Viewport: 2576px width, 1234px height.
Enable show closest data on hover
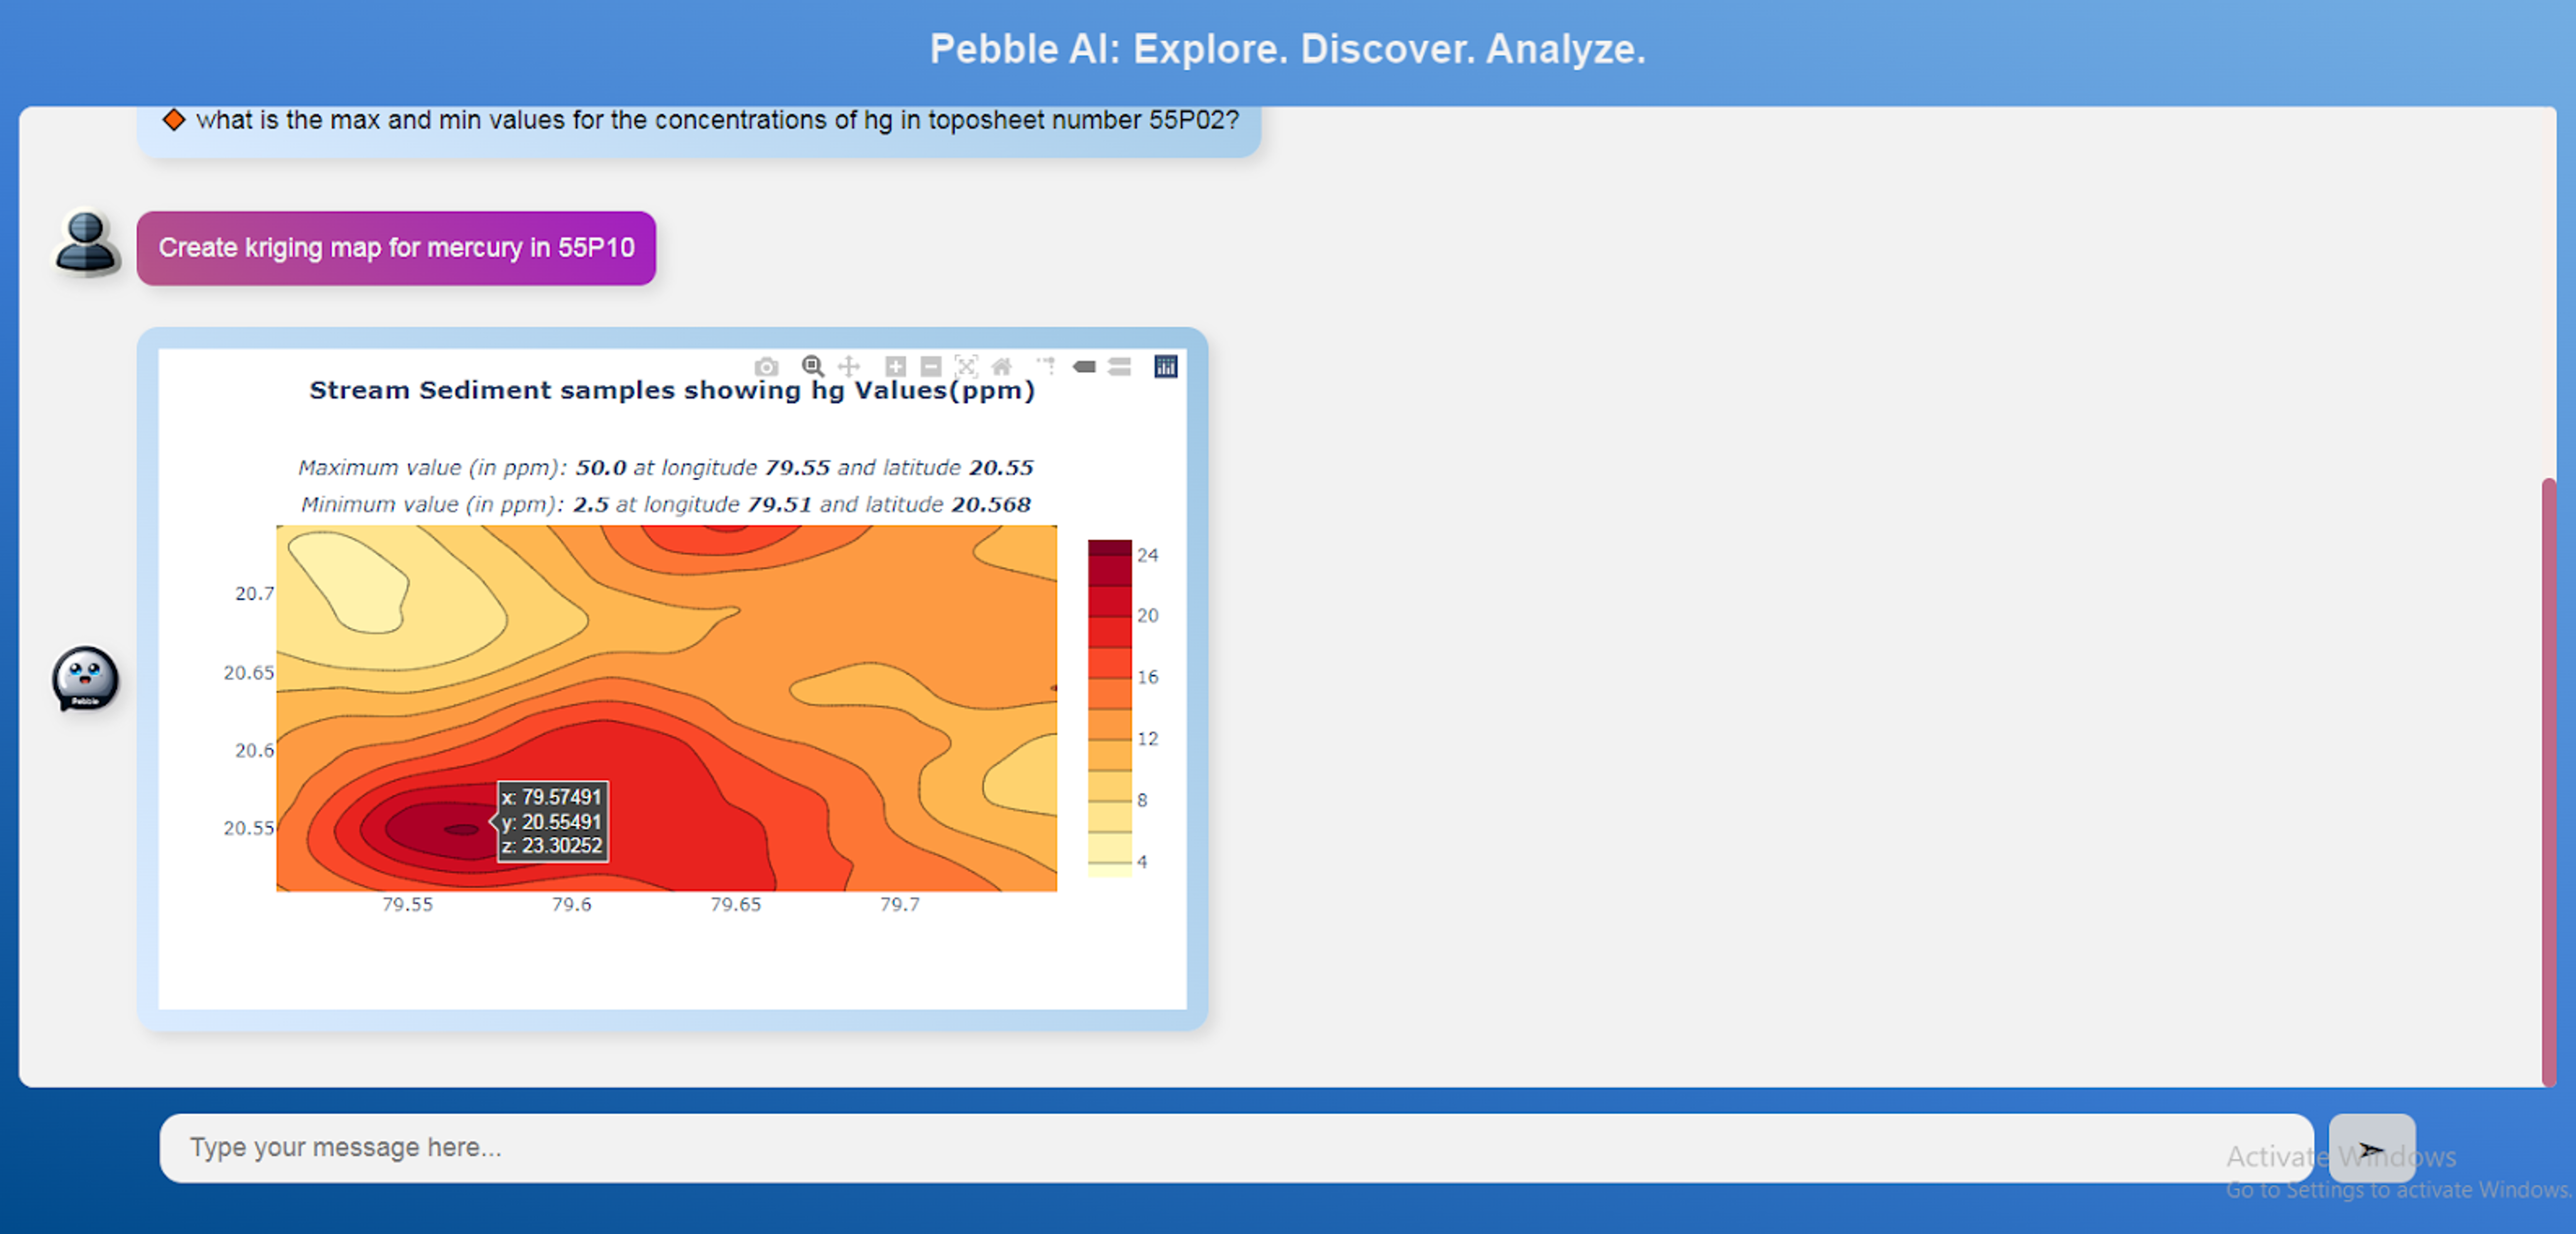pyautogui.click(x=1084, y=367)
